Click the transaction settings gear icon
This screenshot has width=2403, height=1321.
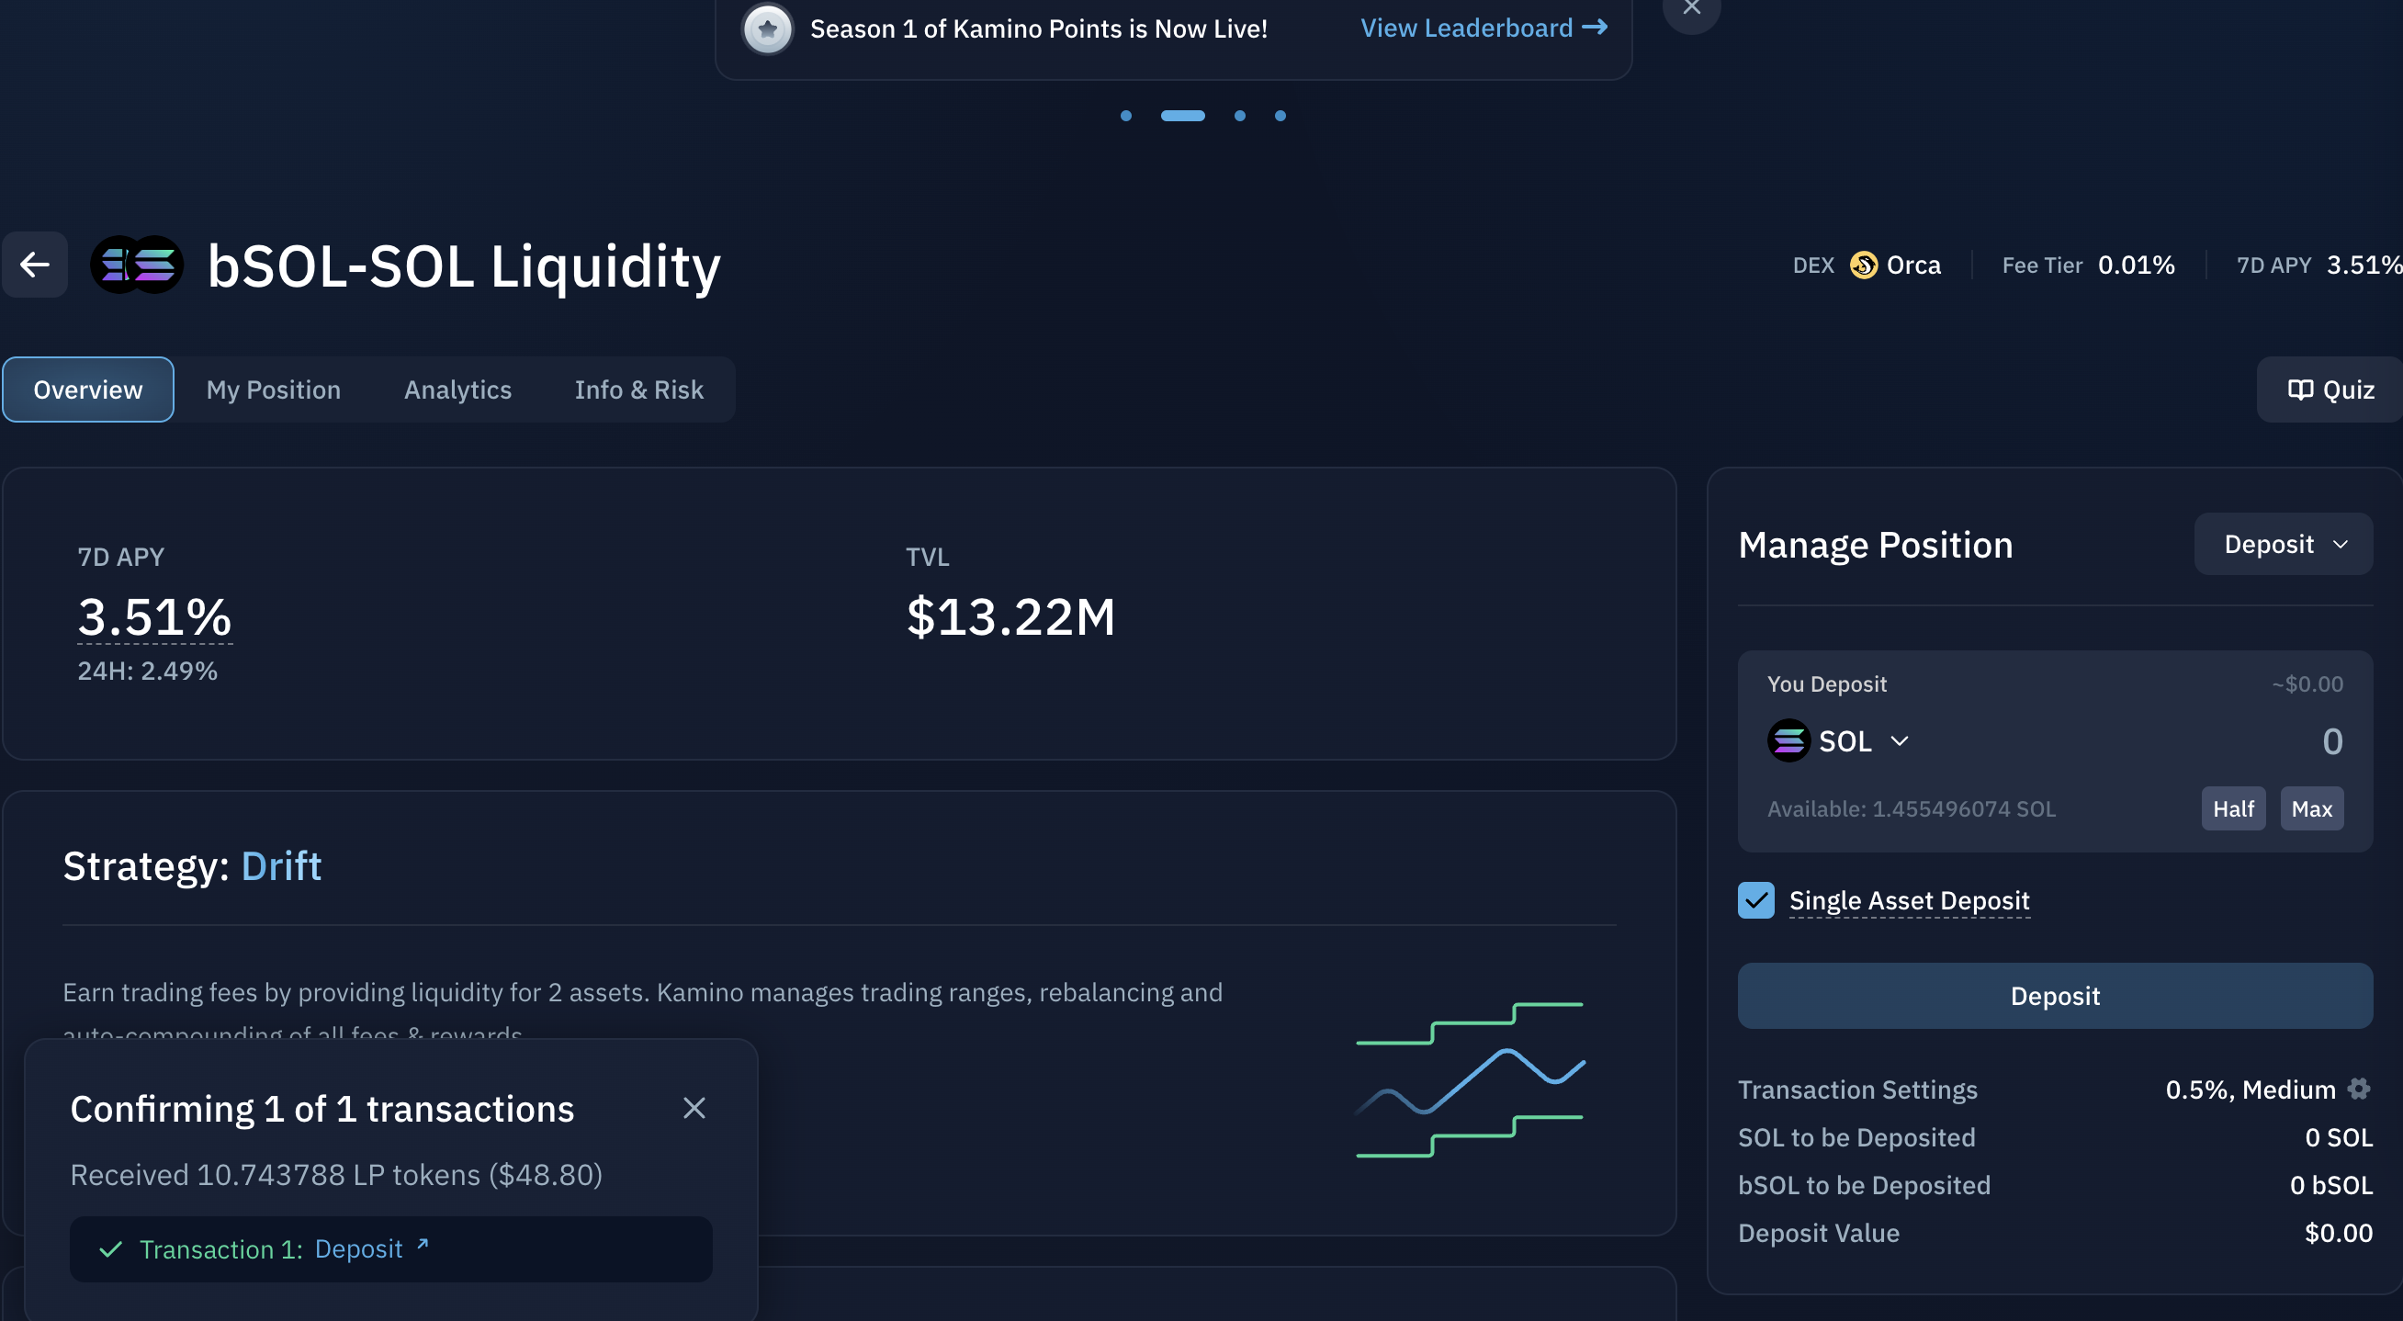[x=2361, y=1089]
